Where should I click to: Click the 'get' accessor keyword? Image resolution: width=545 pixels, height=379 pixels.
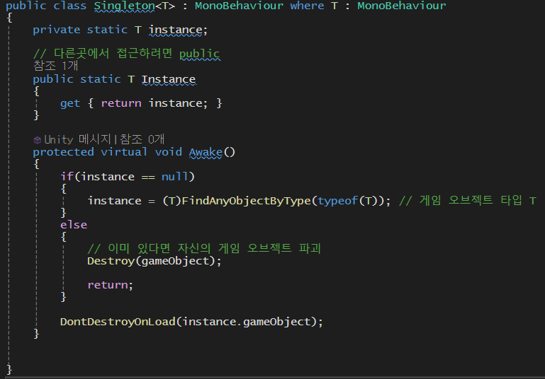point(70,104)
